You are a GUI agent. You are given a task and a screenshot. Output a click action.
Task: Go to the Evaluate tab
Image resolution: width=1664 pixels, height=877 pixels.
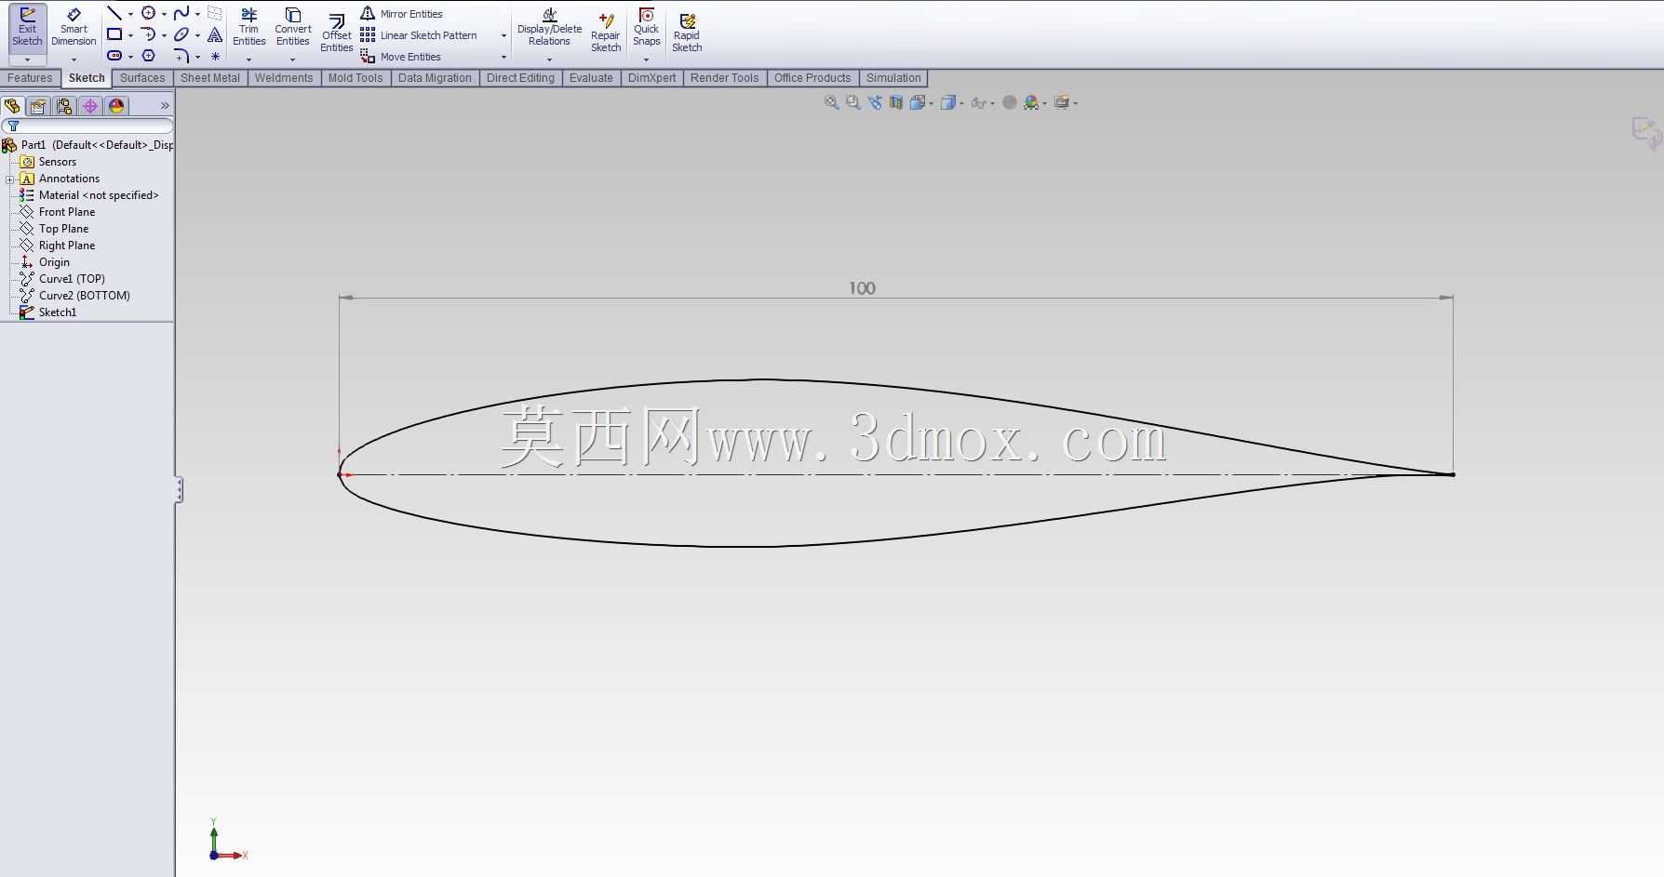(x=591, y=78)
